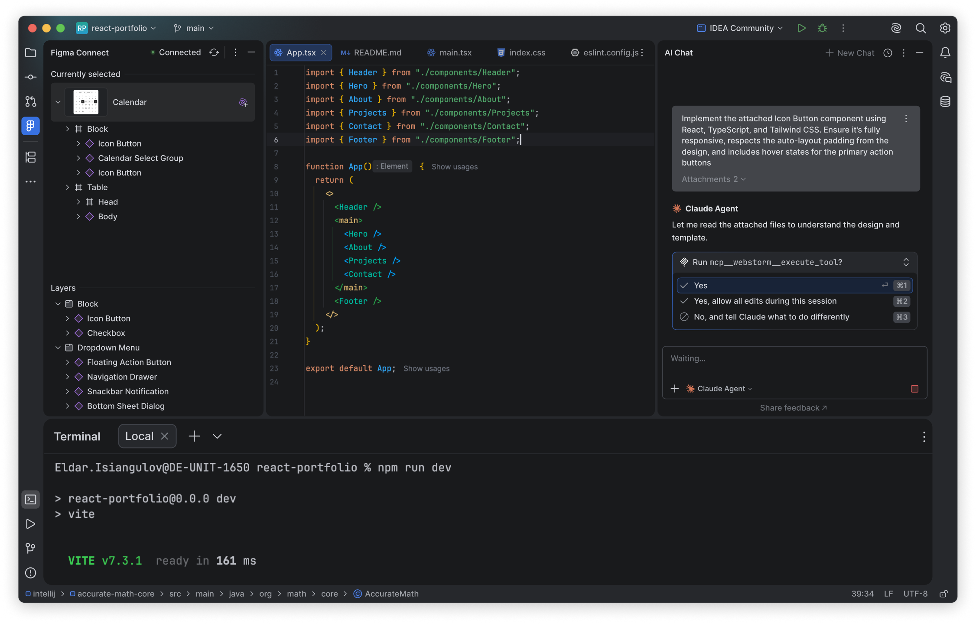Start a New Chat
Screen dimensions: 976x624
(x=850, y=53)
